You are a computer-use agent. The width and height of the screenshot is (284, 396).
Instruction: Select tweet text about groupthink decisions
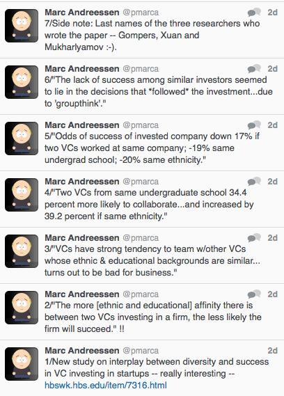[x=159, y=91]
